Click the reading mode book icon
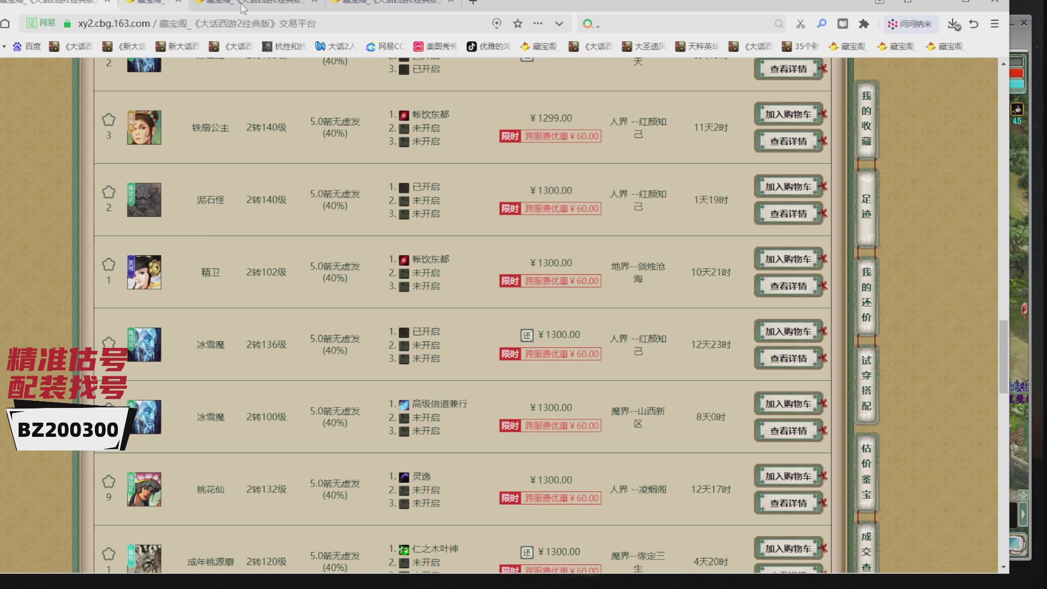 click(x=843, y=23)
